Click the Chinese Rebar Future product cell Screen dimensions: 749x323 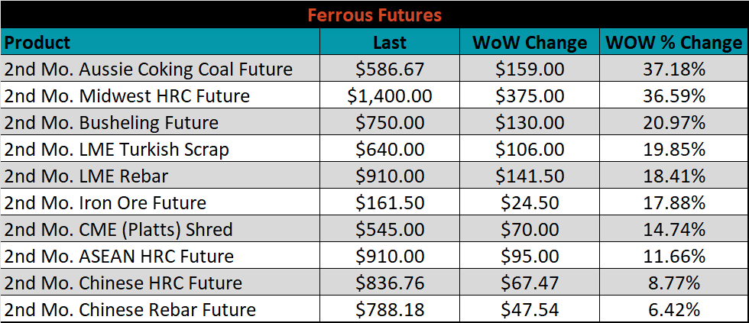click(x=160, y=309)
